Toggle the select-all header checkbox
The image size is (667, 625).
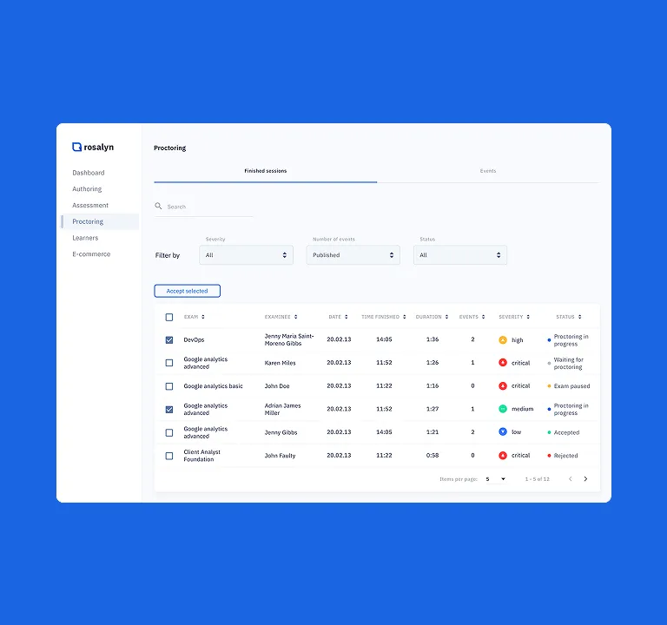(x=169, y=317)
